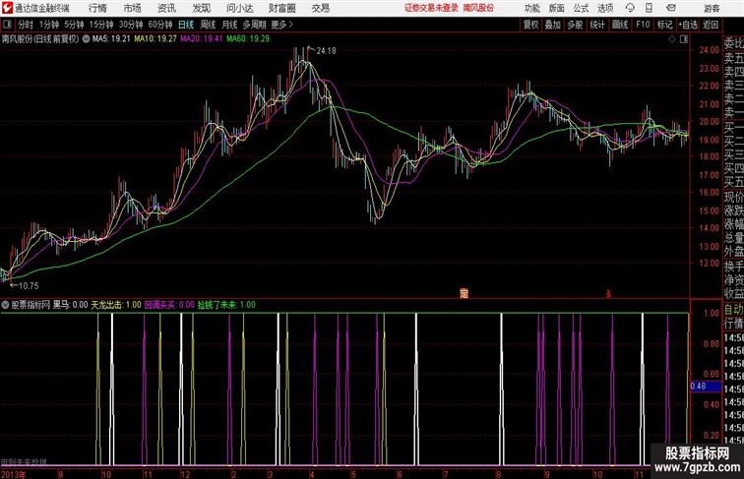Open the 资讯 menu
Viewport: 744px width, 479px height.
click(166, 8)
